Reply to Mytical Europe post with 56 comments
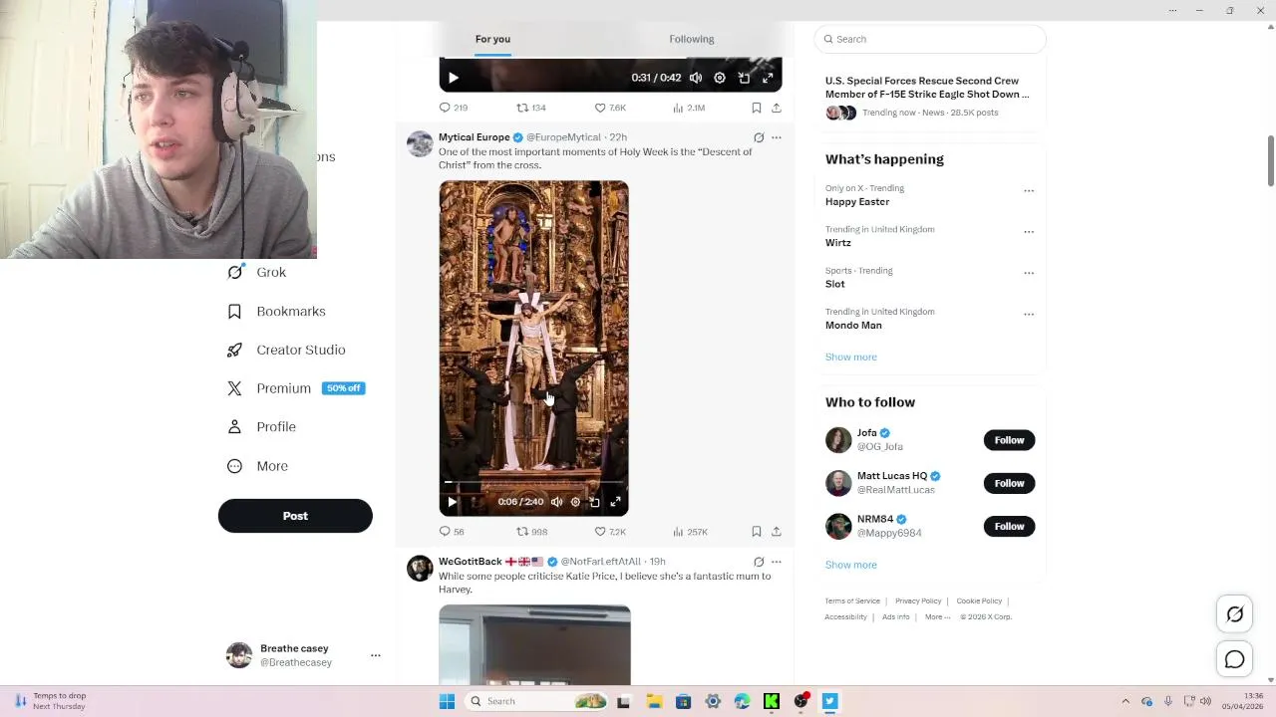Viewport: 1276px width, 717px height. coord(452,532)
